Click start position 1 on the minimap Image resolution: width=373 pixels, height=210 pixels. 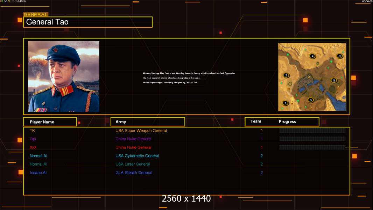click(x=285, y=103)
